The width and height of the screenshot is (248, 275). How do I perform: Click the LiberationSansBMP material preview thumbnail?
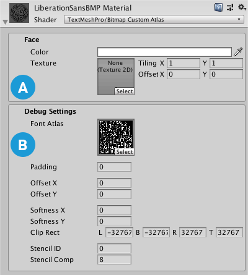[19, 13]
